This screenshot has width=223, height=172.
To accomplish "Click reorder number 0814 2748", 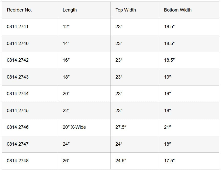I will tap(18, 161).
